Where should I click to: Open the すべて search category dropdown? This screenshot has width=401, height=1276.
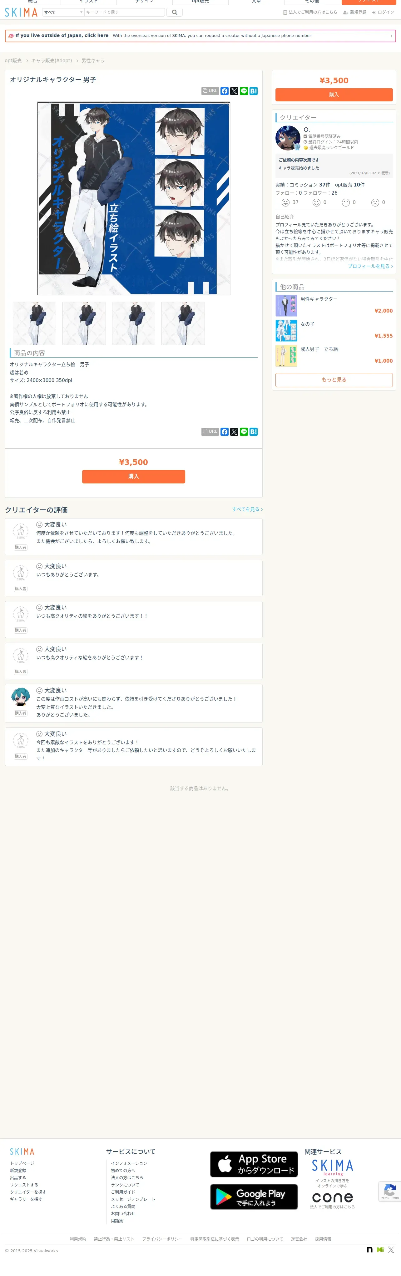(x=63, y=13)
